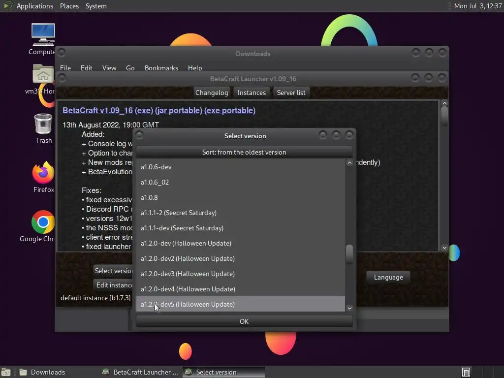Open the Applications menu

(x=35, y=6)
